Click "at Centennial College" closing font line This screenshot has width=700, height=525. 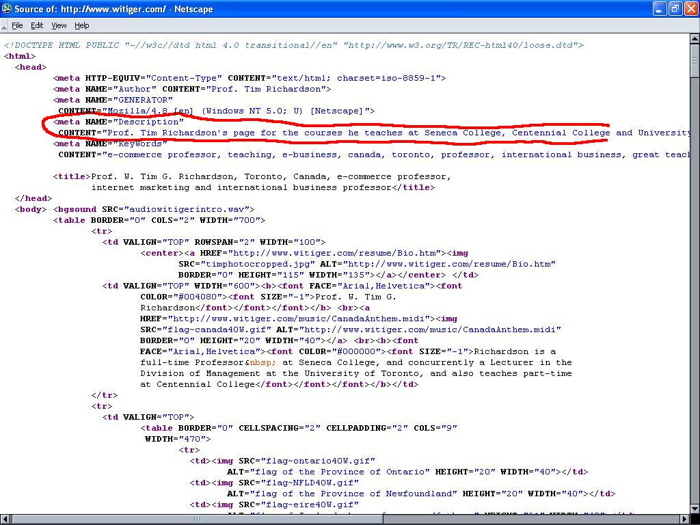click(280, 384)
